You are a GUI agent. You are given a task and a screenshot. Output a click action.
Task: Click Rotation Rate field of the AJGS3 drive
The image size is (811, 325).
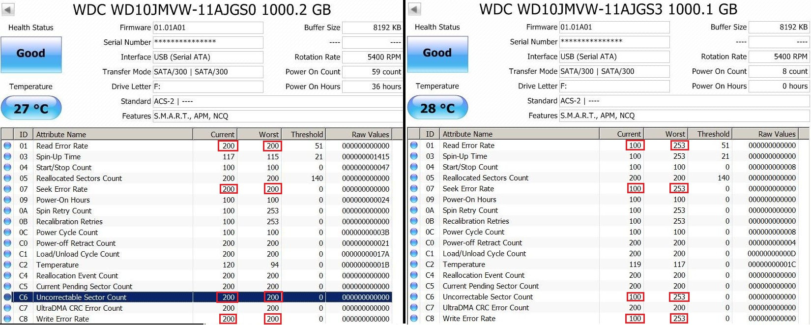(x=779, y=57)
